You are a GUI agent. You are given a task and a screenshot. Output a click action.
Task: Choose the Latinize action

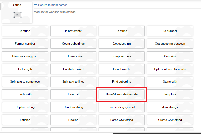tap(25, 120)
